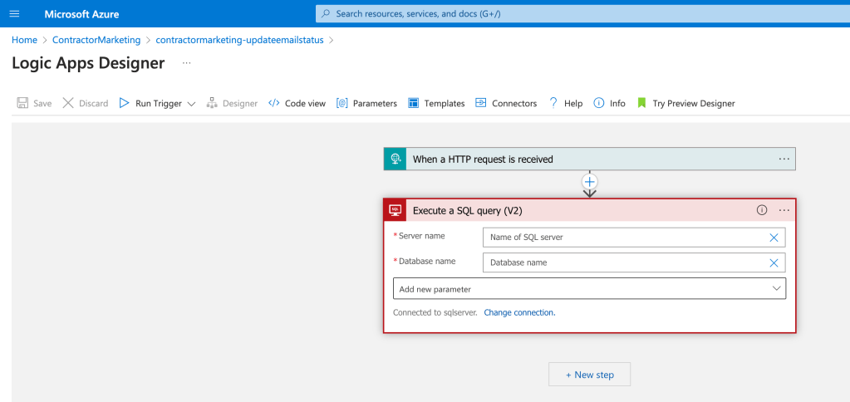Click the HTTP request trigger icon
This screenshot has height=402, width=850.
pyautogui.click(x=395, y=159)
